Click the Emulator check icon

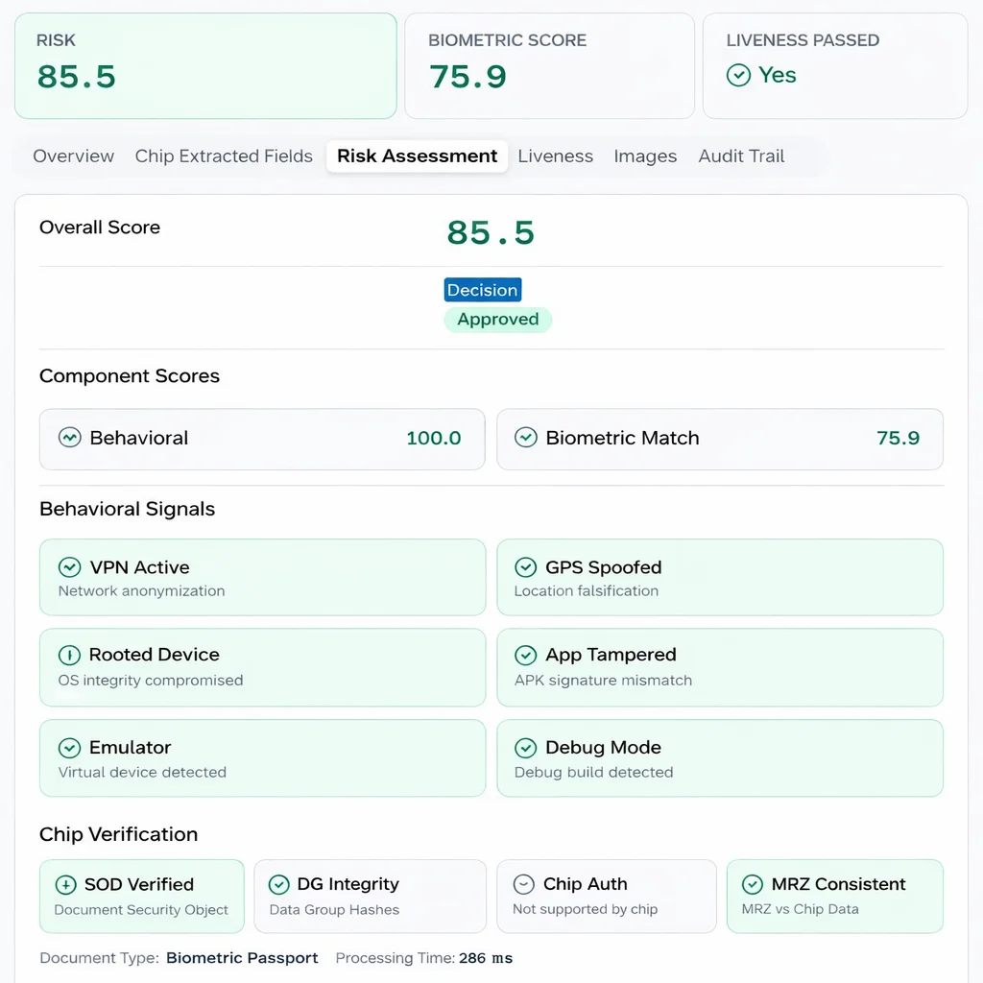pyautogui.click(x=69, y=747)
